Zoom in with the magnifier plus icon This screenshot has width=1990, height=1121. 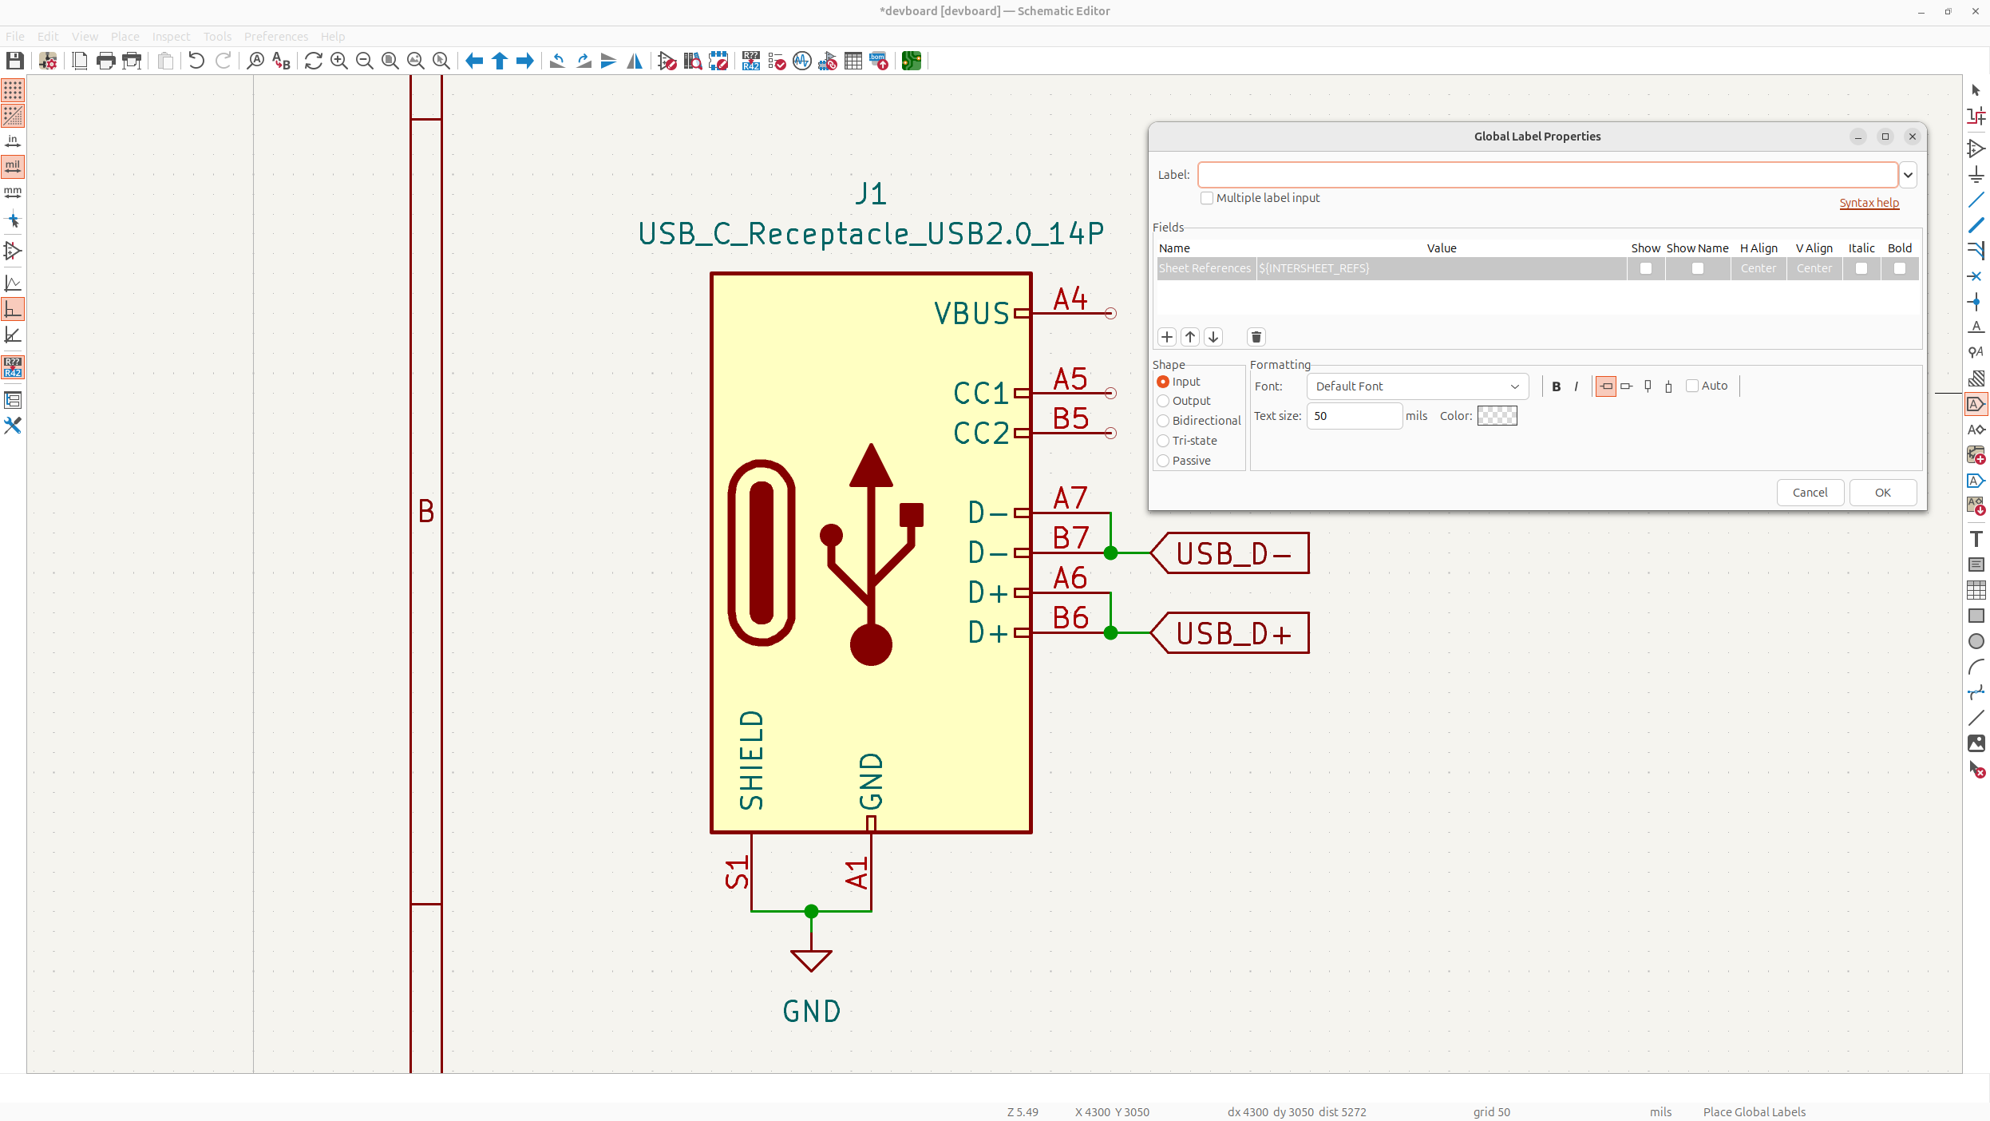[339, 61]
